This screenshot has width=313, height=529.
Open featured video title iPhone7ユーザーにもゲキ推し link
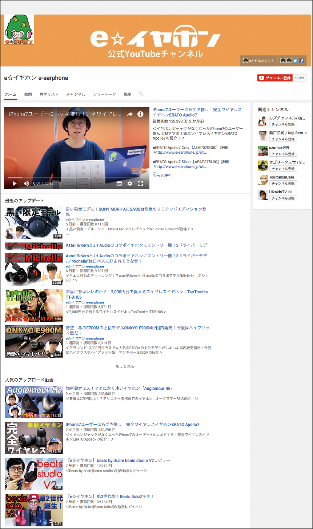tap(197, 112)
